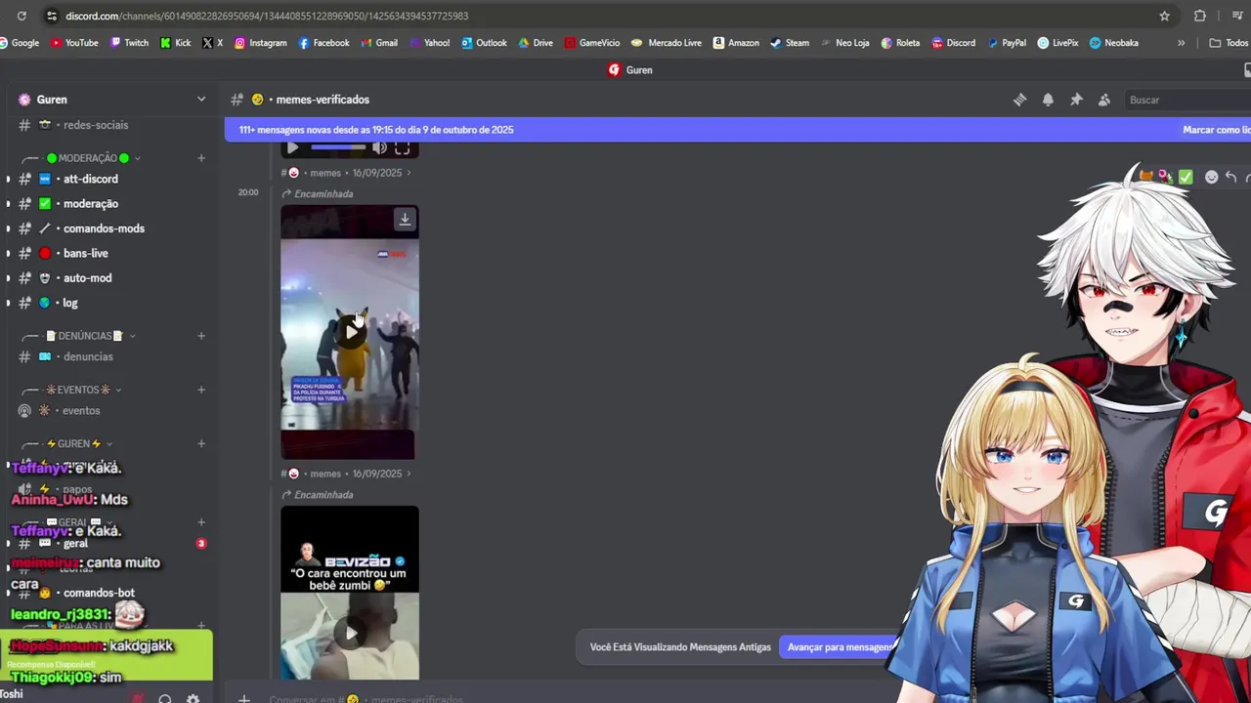Viewport: 1251px width, 703px height.
Task: Open Steam bookmark
Action: [789, 43]
